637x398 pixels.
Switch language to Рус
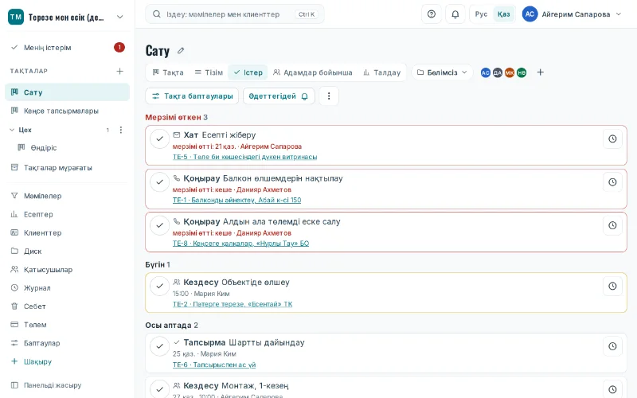point(481,14)
